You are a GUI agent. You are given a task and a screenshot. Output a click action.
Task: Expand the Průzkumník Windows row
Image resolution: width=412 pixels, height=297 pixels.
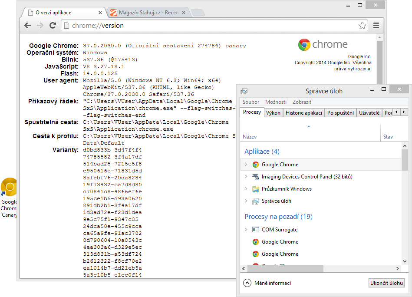pyautogui.click(x=246, y=189)
